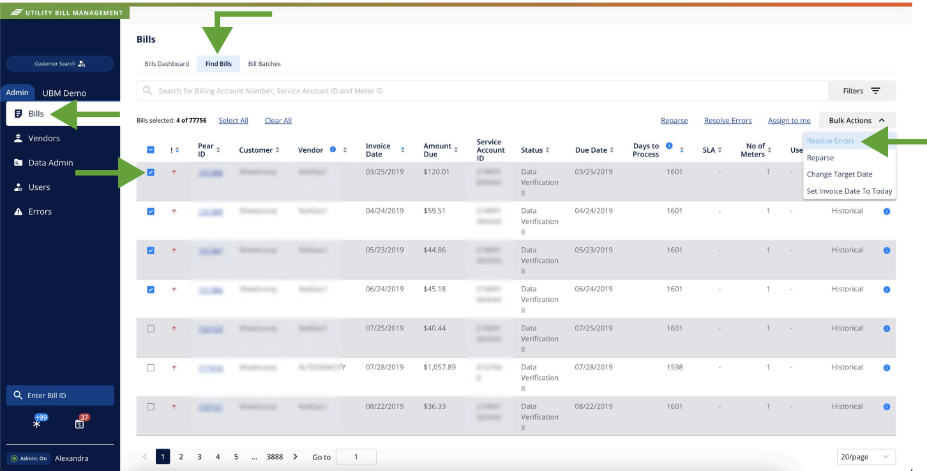Image resolution: width=927 pixels, height=471 pixels.
Task: Go to the previous page arrow
Action: click(x=144, y=457)
